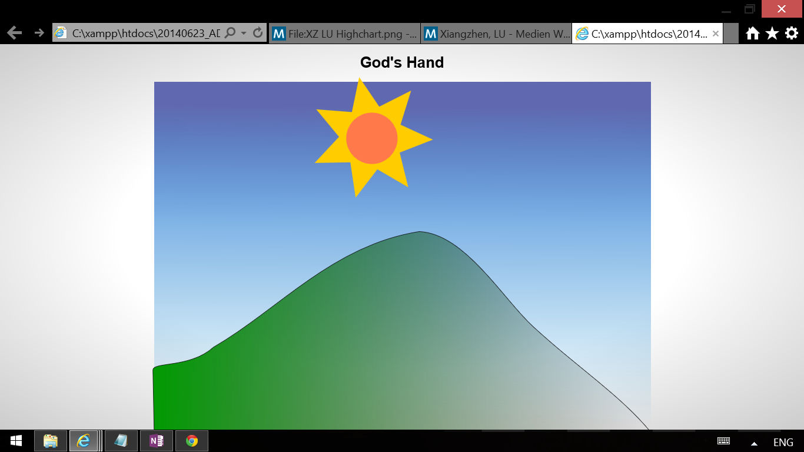The image size is (804, 452).
Task: Show hidden tray icons with up arrow
Action: 754,443
